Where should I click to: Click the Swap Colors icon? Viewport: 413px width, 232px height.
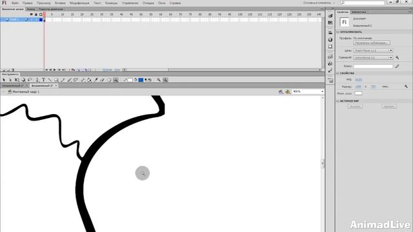150,80
